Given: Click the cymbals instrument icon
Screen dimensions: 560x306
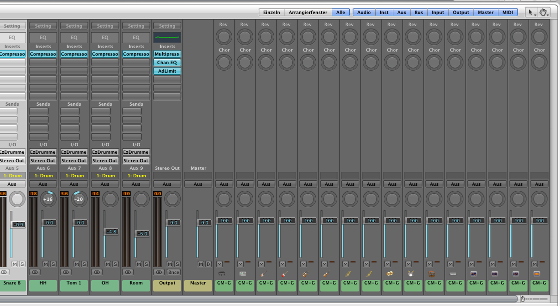Looking at the screenshot, I should pos(389,273).
